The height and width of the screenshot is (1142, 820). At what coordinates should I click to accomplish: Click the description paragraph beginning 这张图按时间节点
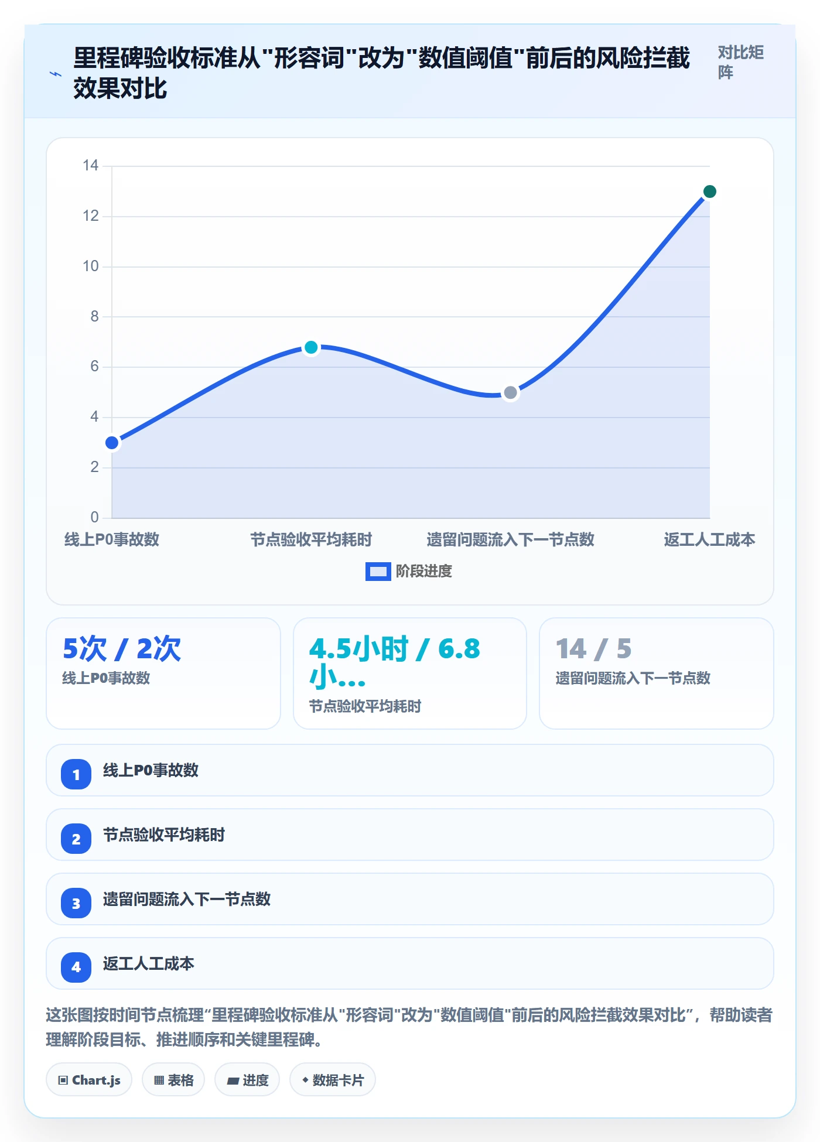[x=409, y=1027]
